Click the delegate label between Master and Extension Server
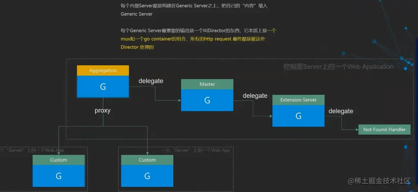The height and width of the screenshot is (192, 418). tap(255, 96)
